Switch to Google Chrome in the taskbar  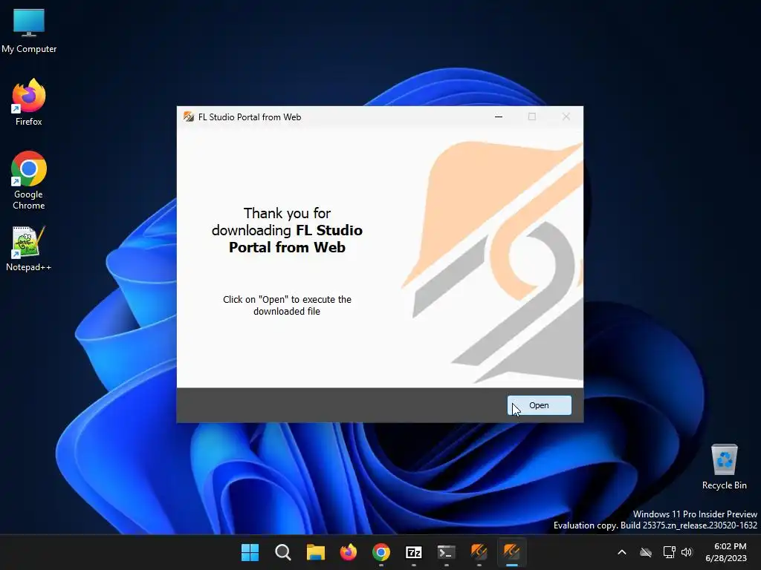tap(381, 552)
